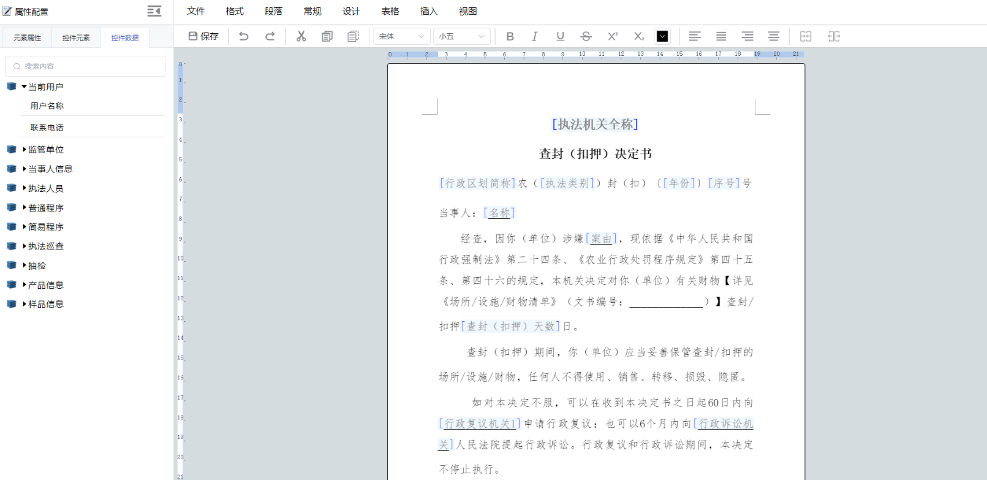Toggle Subscript formatting
The width and height of the screenshot is (987, 480).
pos(638,36)
